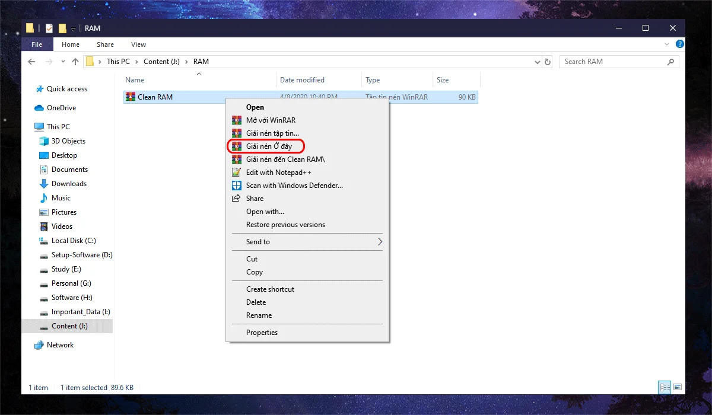Sort files by Date modified column
The width and height of the screenshot is (712, 415).
coord(302,80)
